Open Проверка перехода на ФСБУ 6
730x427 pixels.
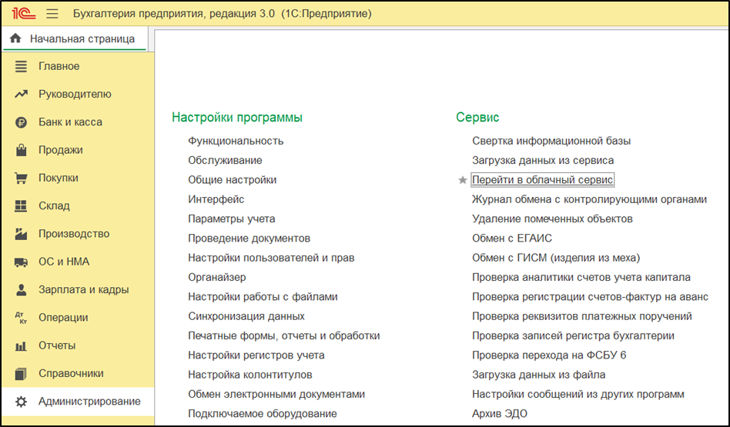(x=549, y=355)
